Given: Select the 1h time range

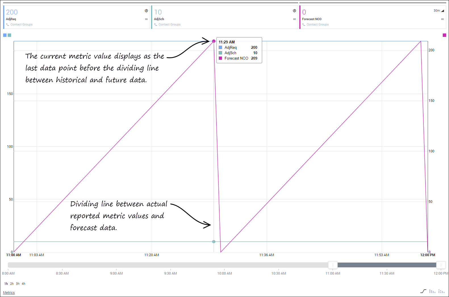Looking at the screenshot, I should [x=6, y=284].
